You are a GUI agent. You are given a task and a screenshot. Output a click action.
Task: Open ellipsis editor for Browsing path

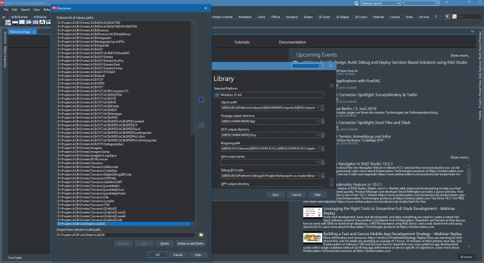(x=323, y=149)
